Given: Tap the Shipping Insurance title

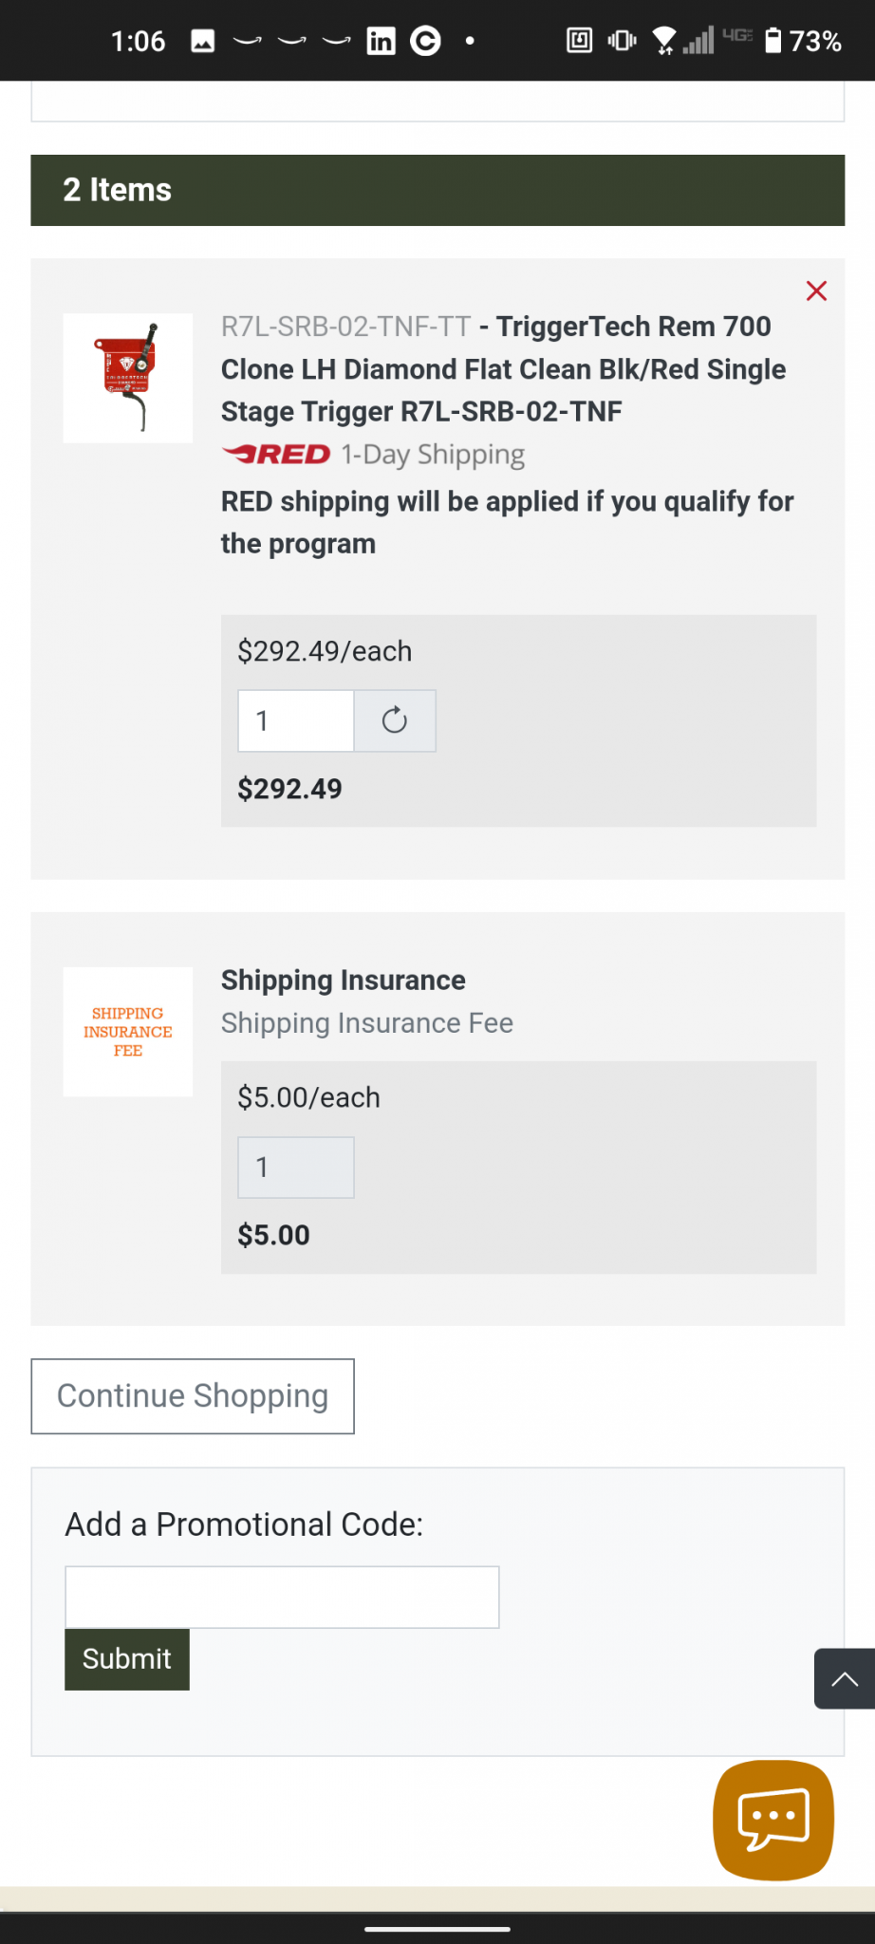Looking at the screenshot, I should pos(344,981).
